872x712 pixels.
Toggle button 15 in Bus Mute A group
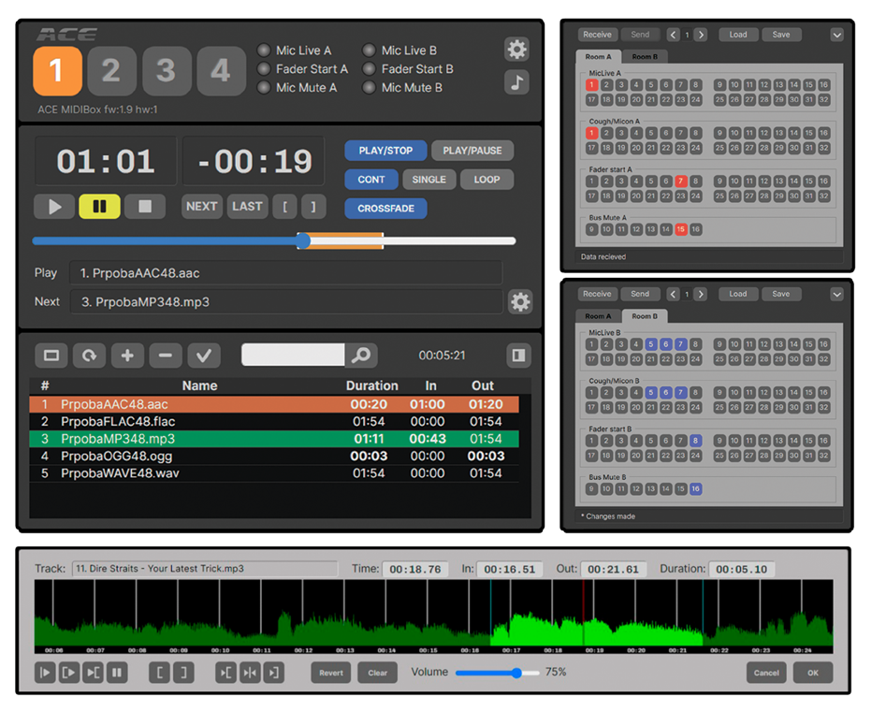pos(681,229)
